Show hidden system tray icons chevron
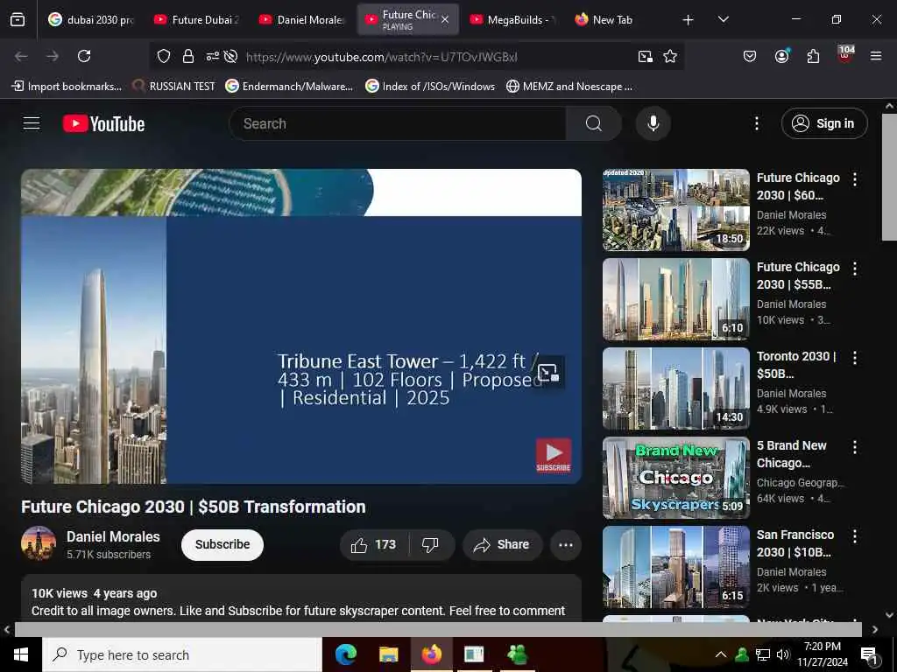Screen dimensions: 897x672 721,654
